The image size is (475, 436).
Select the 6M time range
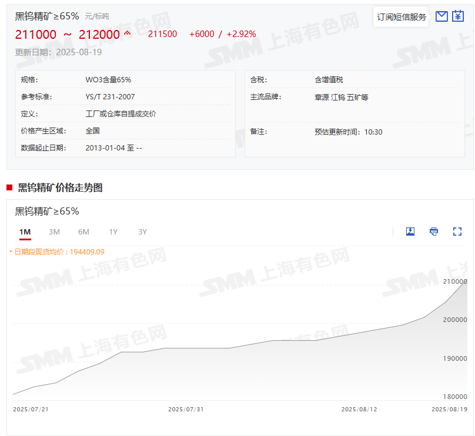(x=83, y=232)
